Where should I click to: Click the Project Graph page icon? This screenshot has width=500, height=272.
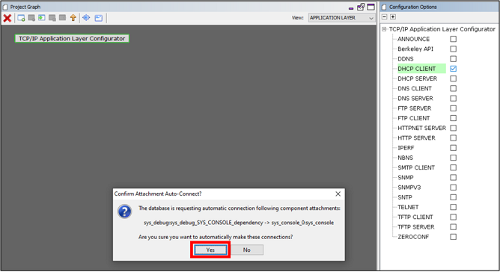click(5, 7)
